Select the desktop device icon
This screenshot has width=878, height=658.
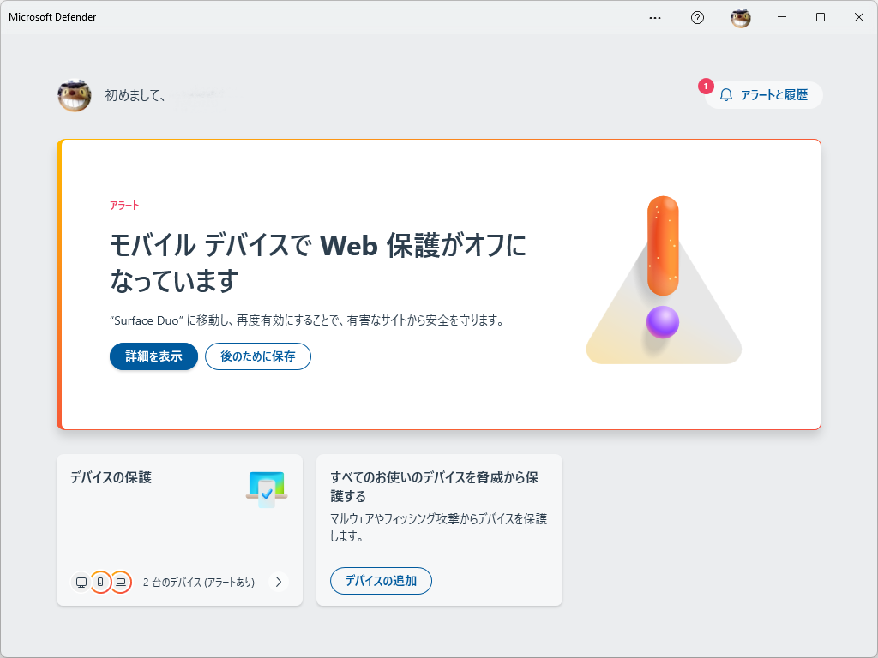tap(80, 582)
